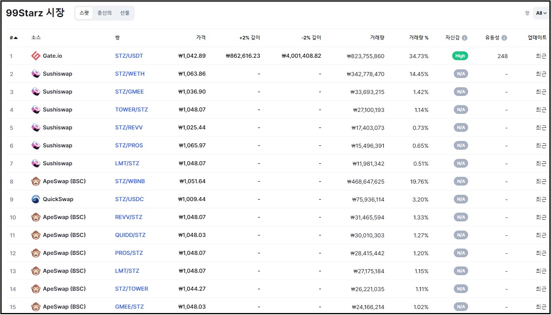Click volume ₩342,778,470 cell

(366, 74)
